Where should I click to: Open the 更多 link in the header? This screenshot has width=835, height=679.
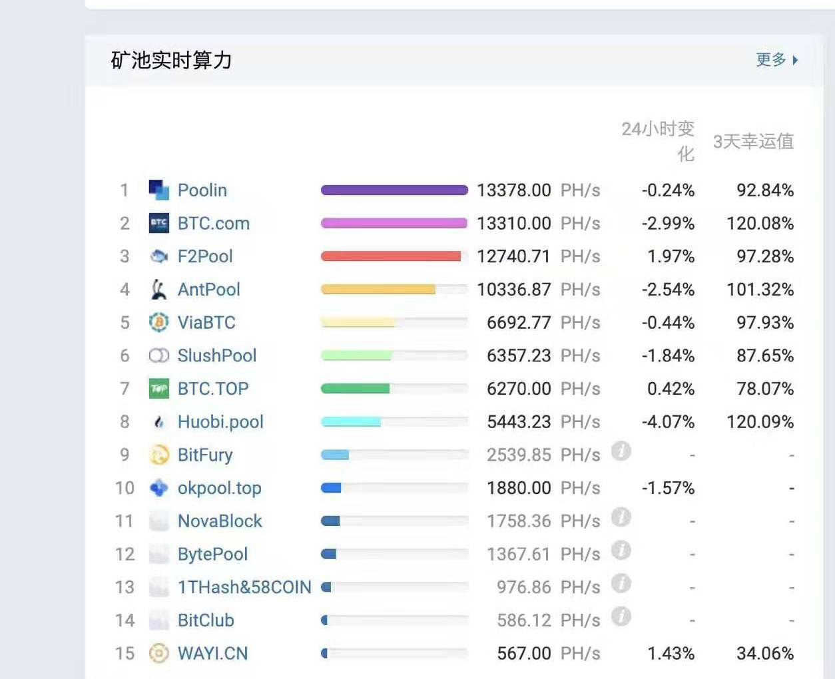[x=776, y=60]
